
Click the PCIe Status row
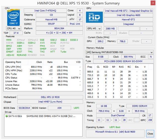pyautogui.click(x=43, y=88)
